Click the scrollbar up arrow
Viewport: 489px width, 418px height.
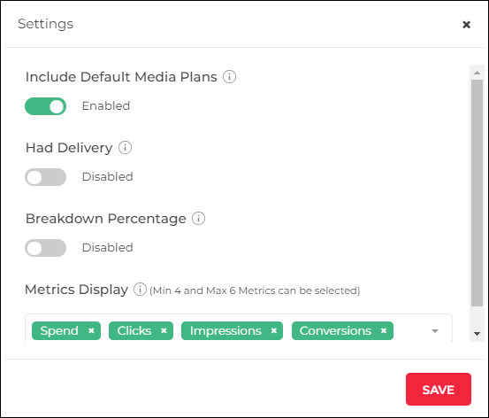point(477,73)
